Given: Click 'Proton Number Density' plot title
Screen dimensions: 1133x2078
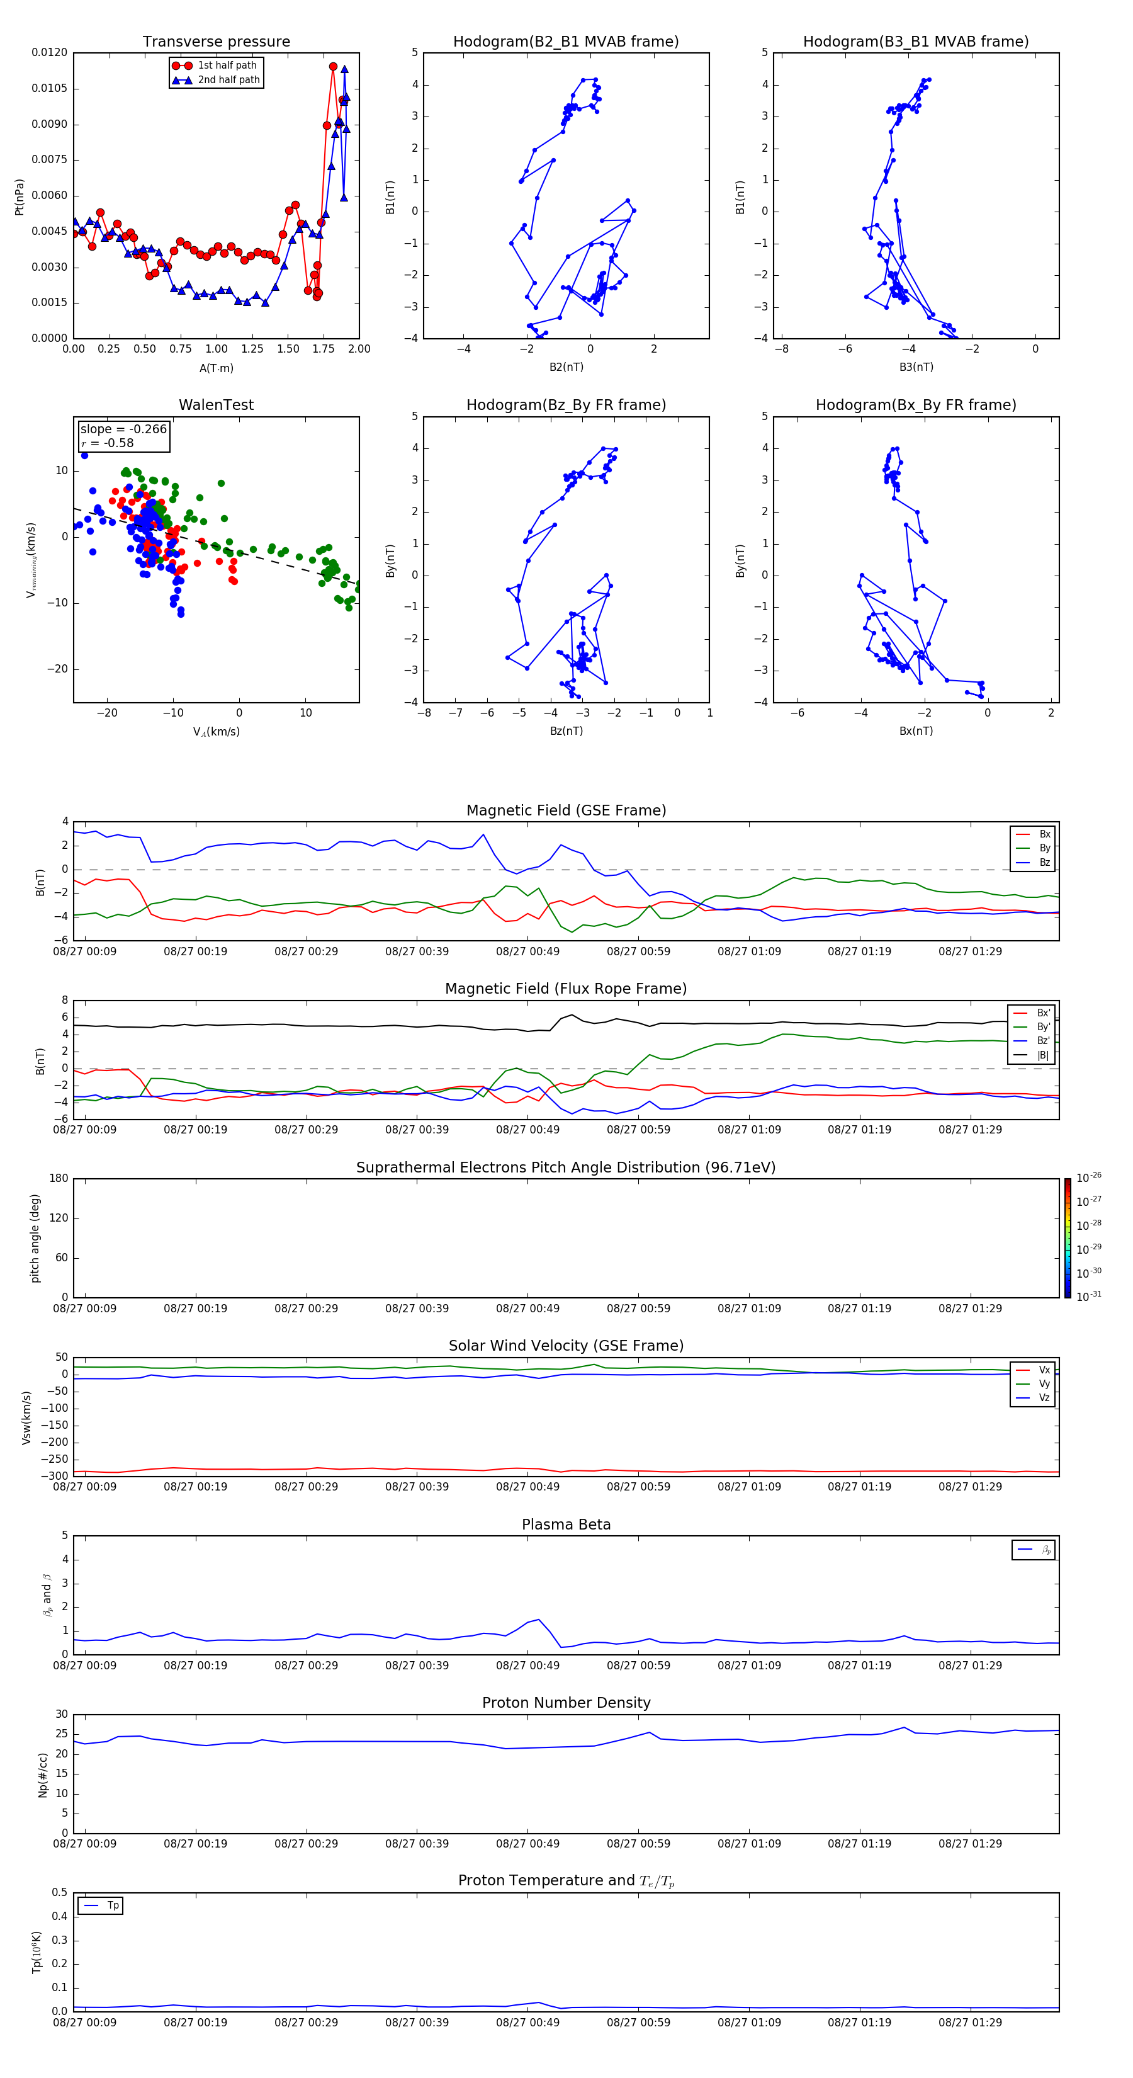Looking at the screenshot, I should [x=566, y=1703].
